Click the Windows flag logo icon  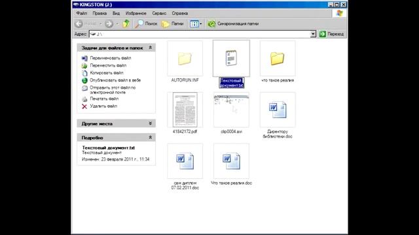coord(339,13)
